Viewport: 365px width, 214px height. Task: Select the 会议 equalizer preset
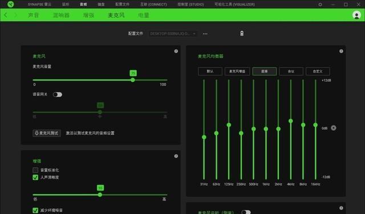click(291, 71)
